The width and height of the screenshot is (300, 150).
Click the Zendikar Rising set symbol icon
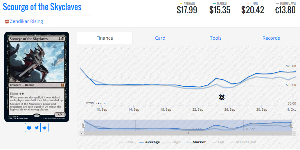7,21
